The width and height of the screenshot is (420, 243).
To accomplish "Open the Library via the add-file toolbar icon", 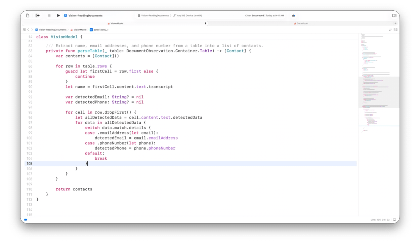I will [x=37, y=15].
